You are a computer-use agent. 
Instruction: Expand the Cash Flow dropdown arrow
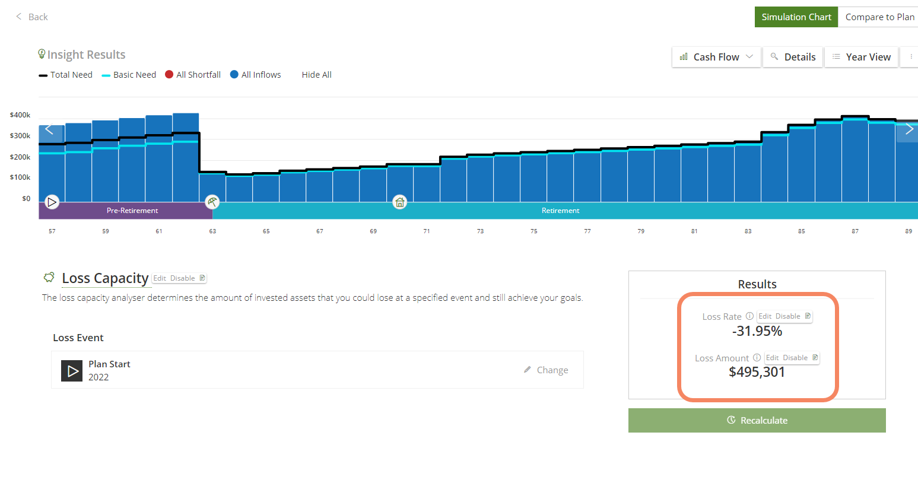click(x=749, y=56)
